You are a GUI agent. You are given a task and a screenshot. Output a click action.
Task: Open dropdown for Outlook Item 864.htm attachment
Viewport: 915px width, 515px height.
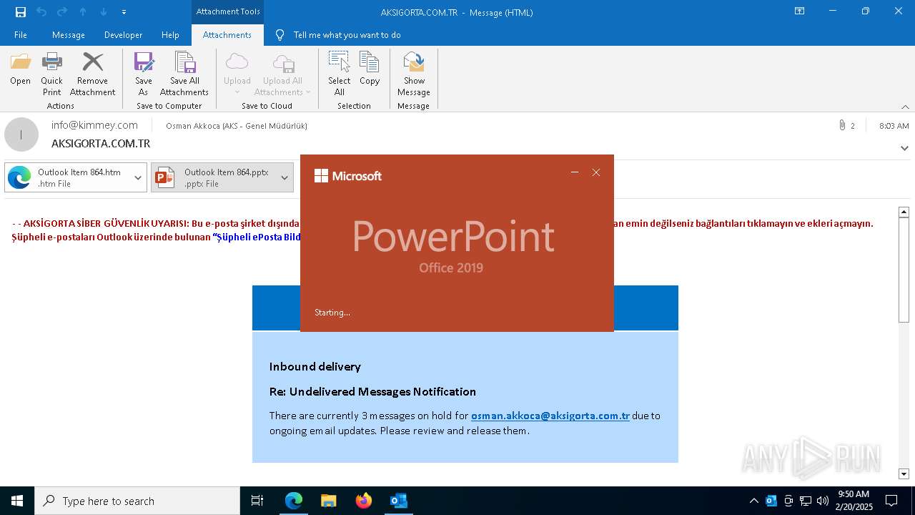click(x=138, y=177)
